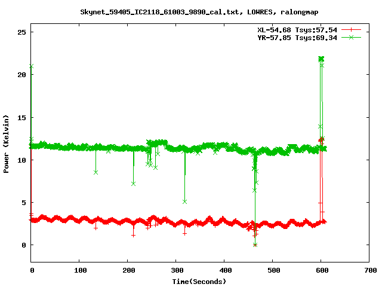Select the YR-57.85 Tsys:69.34 legend label
Image resolution: width=382 pixels, height=287 pixels.
coord(297,38)
